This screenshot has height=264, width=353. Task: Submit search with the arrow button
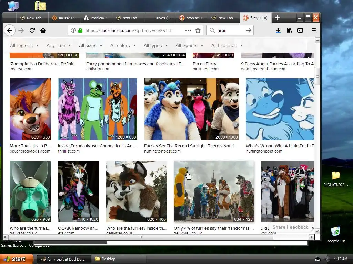click(x=248, y=30)
